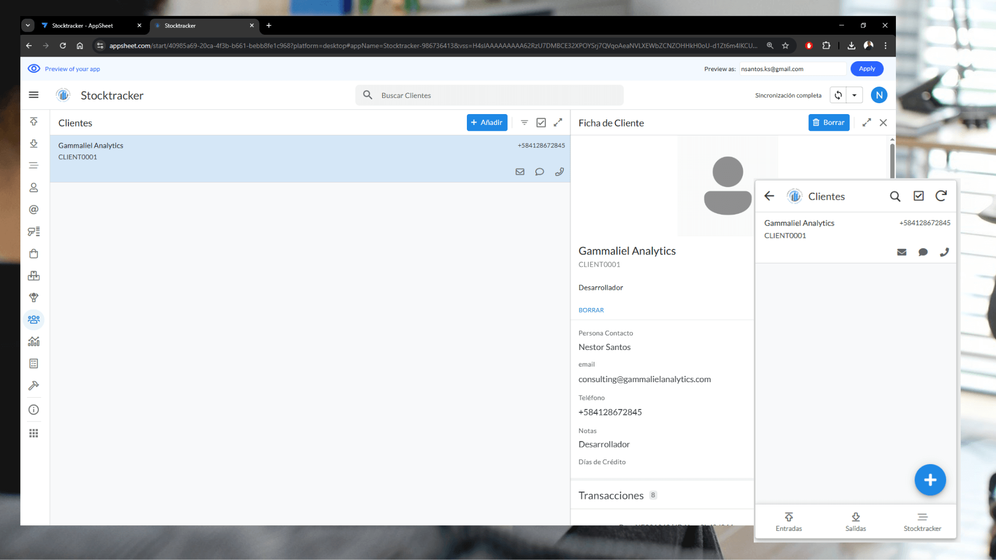Open browser extensions puzzle icon

(x=826, y=46)
